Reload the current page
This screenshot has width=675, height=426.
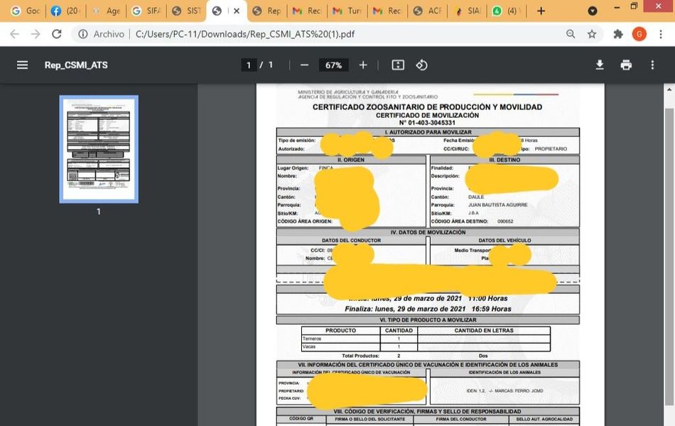(57, 34)
